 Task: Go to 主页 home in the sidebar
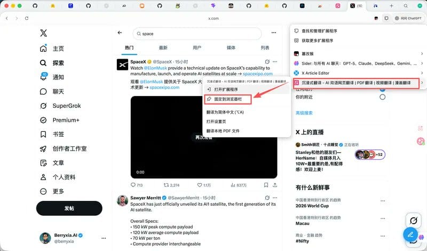52,49
